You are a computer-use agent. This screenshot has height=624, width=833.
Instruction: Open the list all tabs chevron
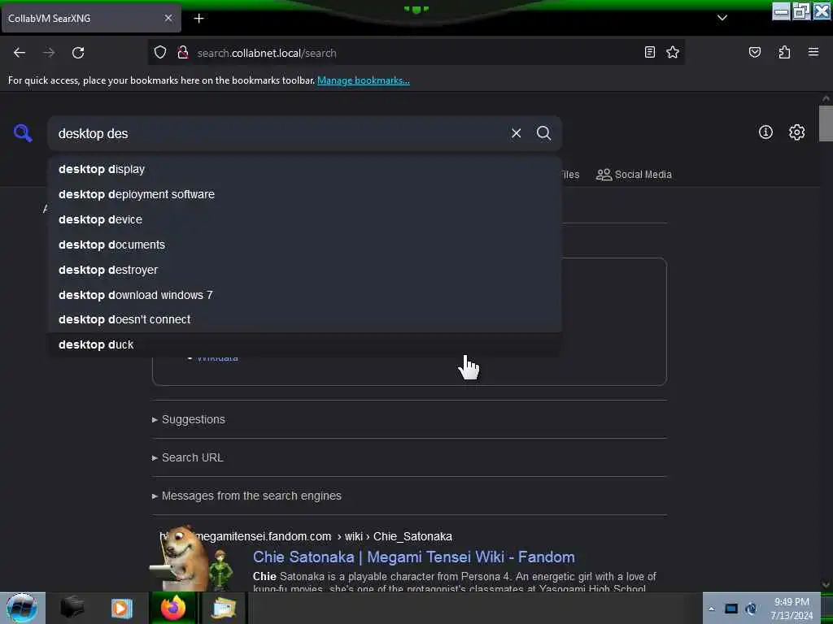pyautogui.click(x=722, y=18)
